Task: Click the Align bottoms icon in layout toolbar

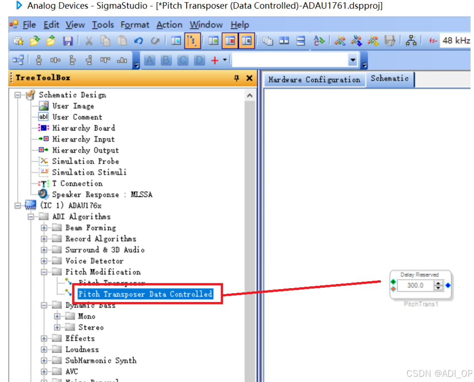Action: 122,60
